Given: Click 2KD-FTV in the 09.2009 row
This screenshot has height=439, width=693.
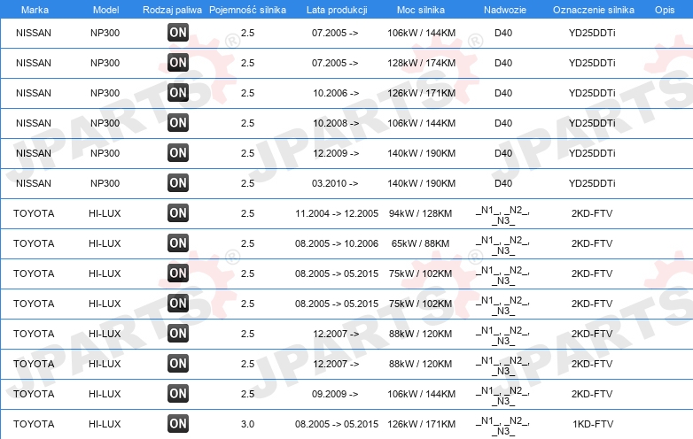Looking at the screenshot, I should coord(592,394).
